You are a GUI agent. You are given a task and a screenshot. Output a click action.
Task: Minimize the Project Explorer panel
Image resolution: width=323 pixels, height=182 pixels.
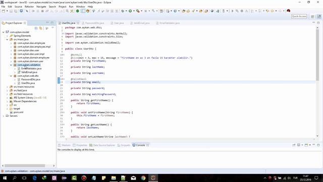[47, 23]
